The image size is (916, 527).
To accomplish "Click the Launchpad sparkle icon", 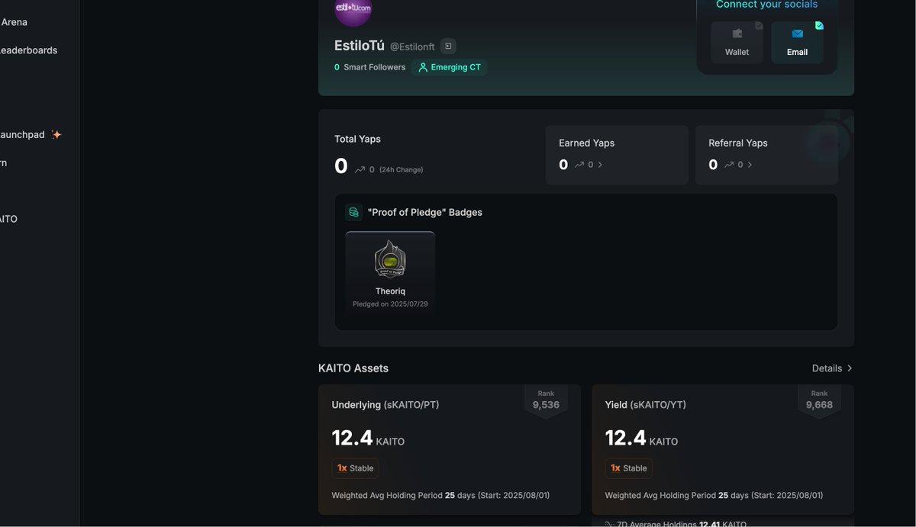I will coord(56,134).
